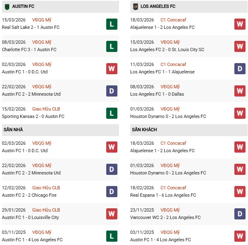
Task: Click the Los Angeles FC club crest
Action: tap(135, 7)
